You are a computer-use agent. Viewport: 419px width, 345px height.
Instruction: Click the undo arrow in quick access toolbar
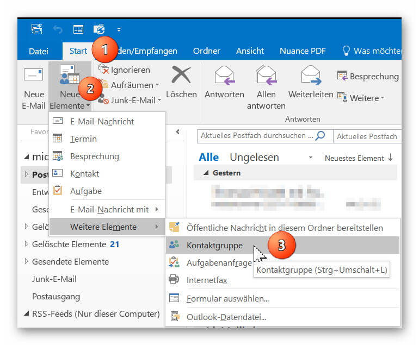(58, 29)
